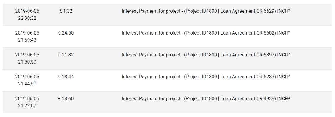The height and width of the screenshot is (117, 335).
Task: Click the € 18.44 amount
Action: click(66, 77)
